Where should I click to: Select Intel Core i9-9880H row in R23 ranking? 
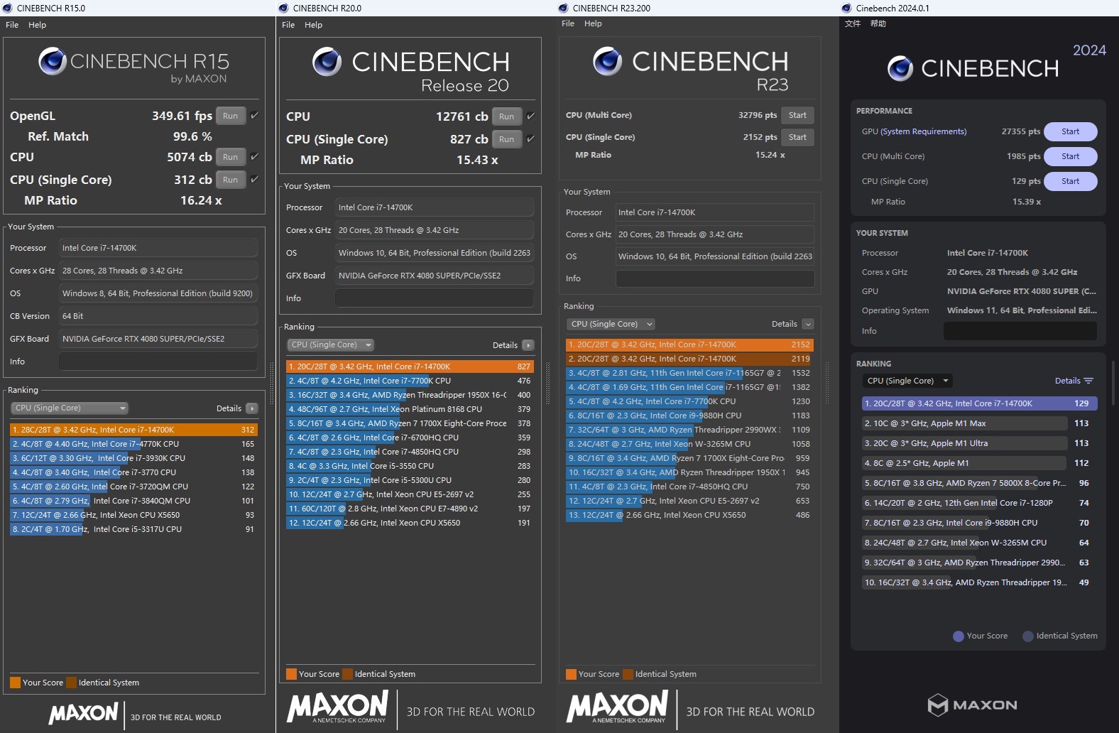(x=689, y=416)
